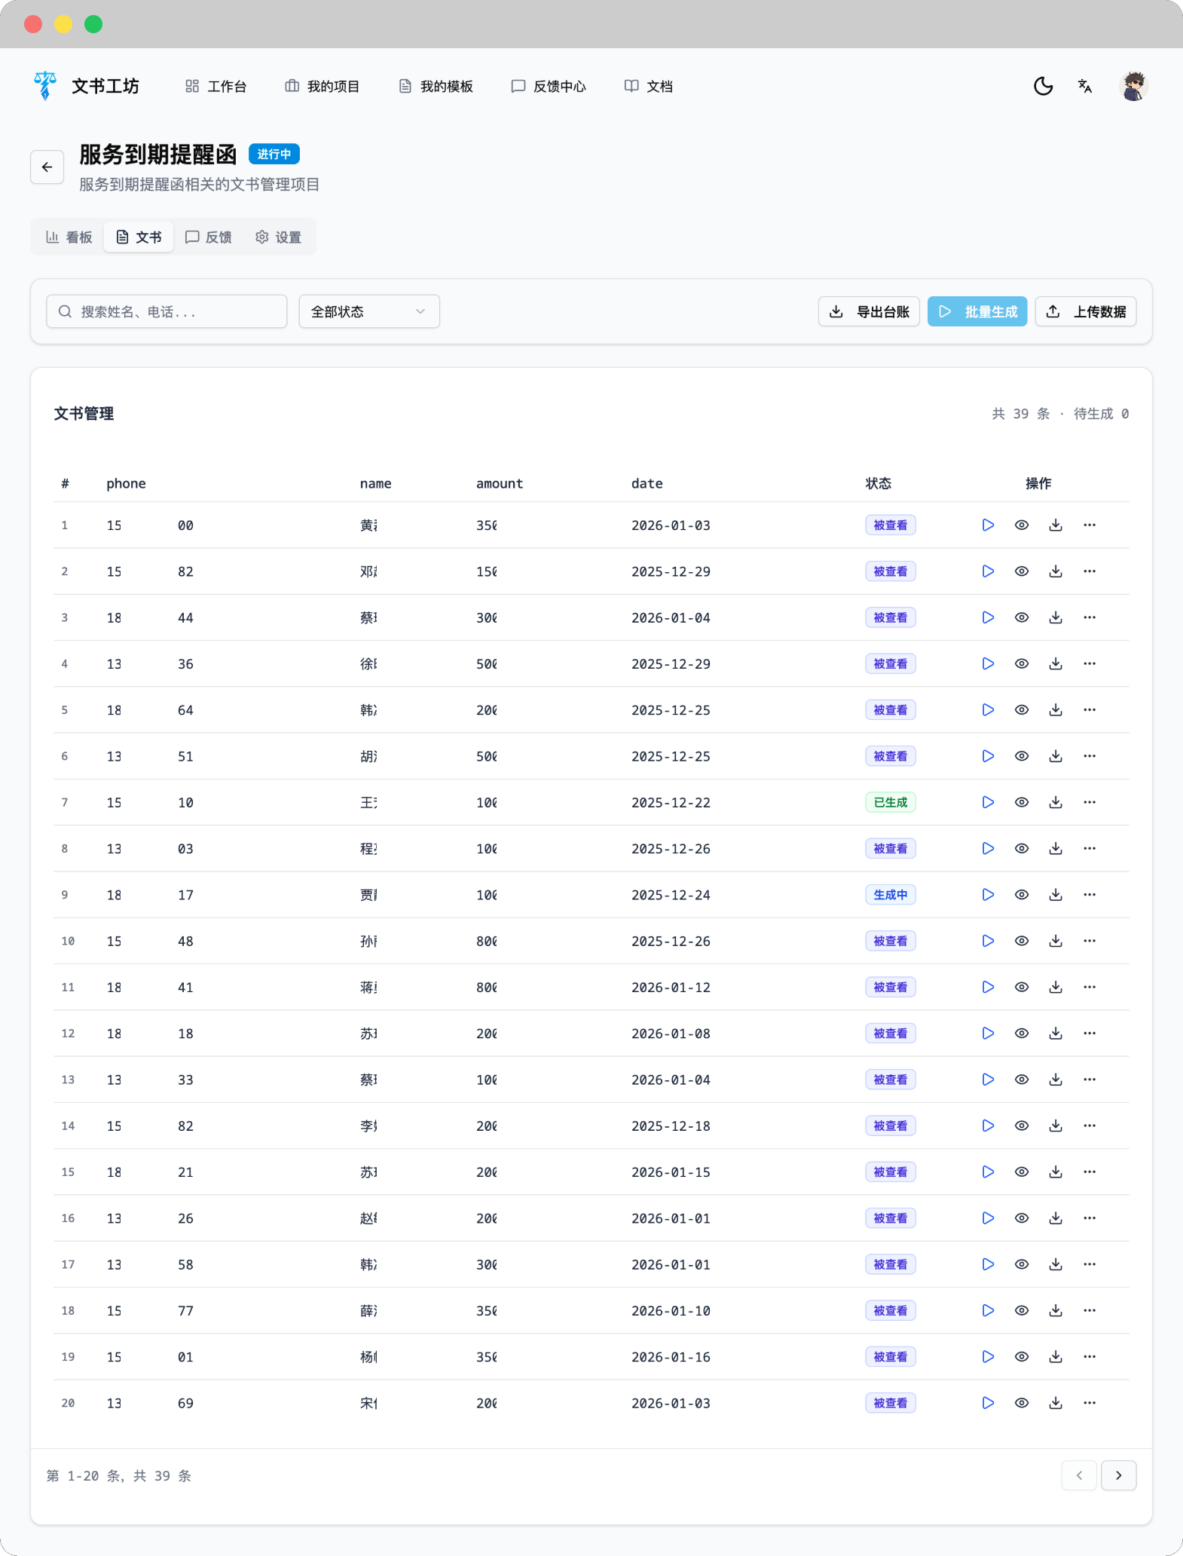Start generation for row 9 play icon
The height and width of the screenshot is (1556, 1183).
tap(988, 895)
